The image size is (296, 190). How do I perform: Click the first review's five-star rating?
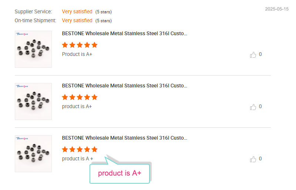point(80,45)
